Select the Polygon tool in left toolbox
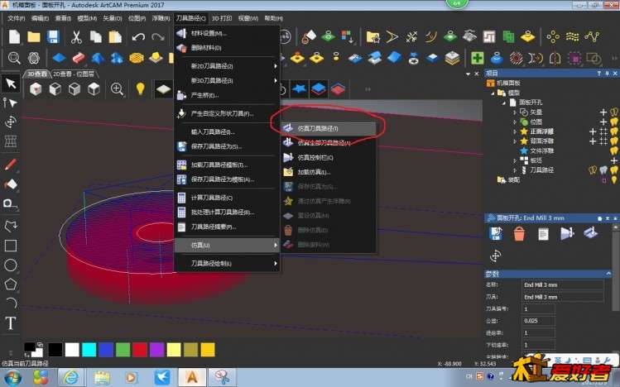The width and height of the screenshot is (620, 387). click(11, 284)
